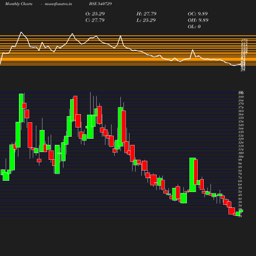The width and height of the screenshot is (256, 256).
Task: Click the low value "L: 25.29"
Action: tap(146, 20)
